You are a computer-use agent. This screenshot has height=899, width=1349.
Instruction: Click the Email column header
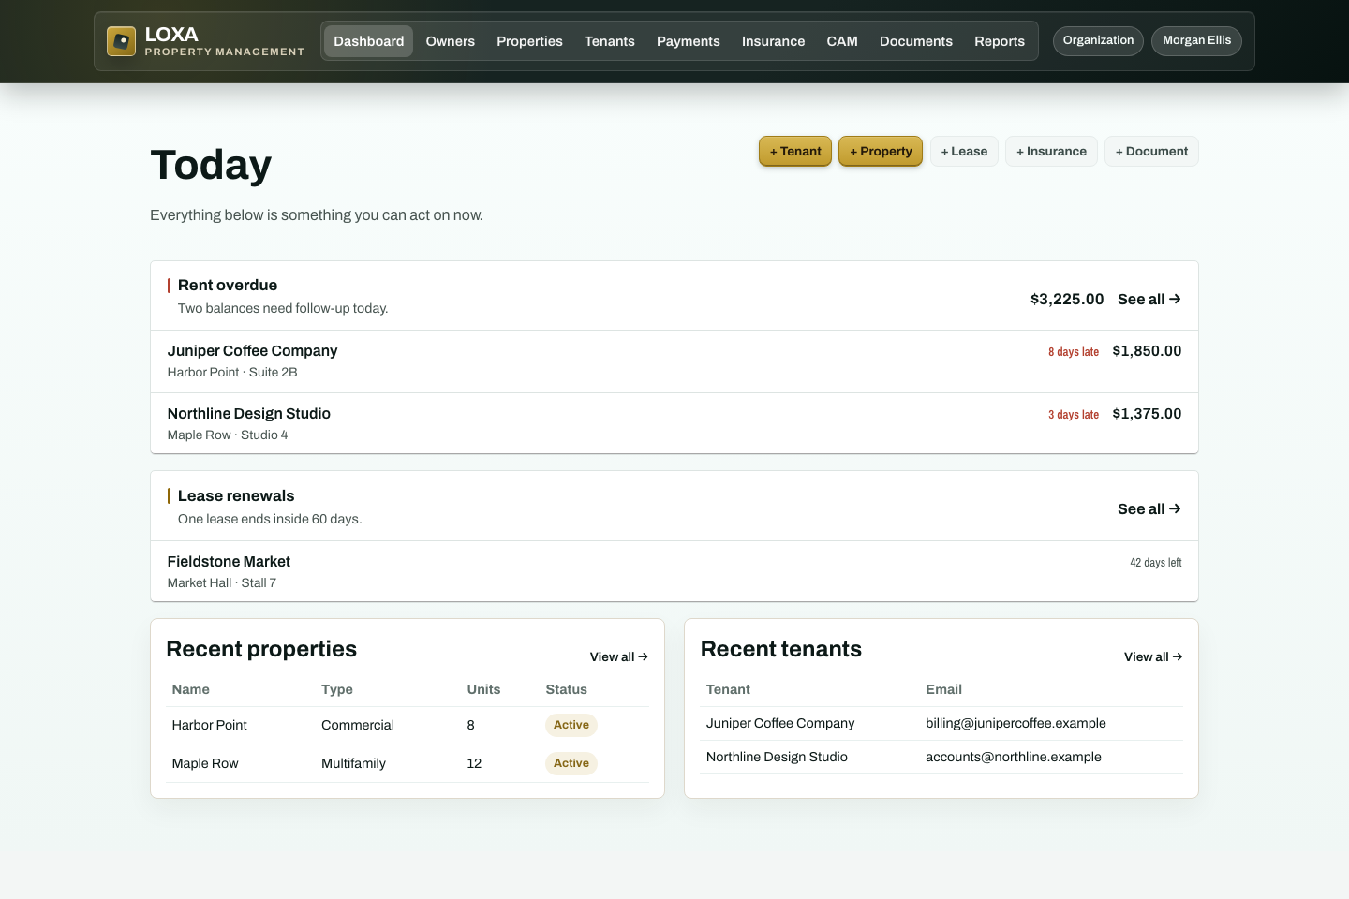click(x=943, y=689)
